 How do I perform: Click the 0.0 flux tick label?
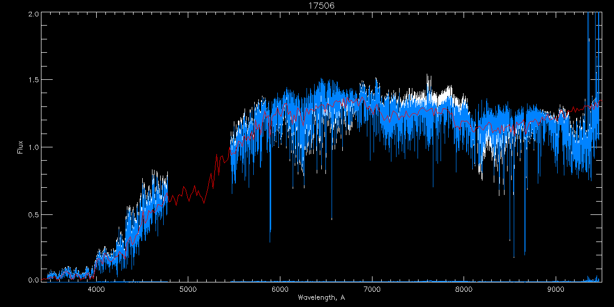(34, 280)
